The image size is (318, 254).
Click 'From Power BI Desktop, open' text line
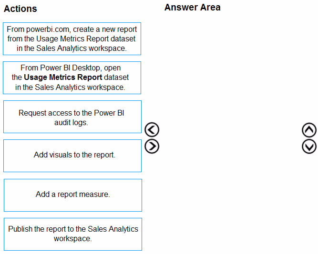click(x=71, y=68)
